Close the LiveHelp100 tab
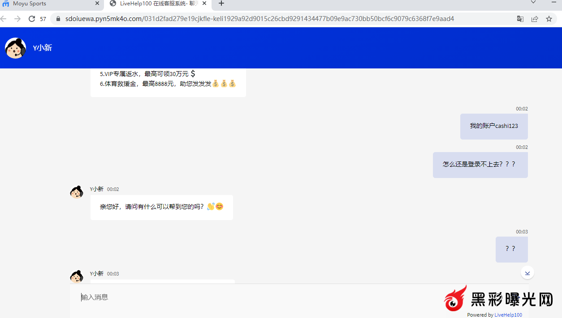 204,4
